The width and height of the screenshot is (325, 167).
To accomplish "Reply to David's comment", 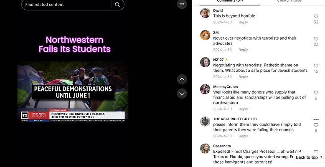I will pyautogui.click(x=243, y=23).
